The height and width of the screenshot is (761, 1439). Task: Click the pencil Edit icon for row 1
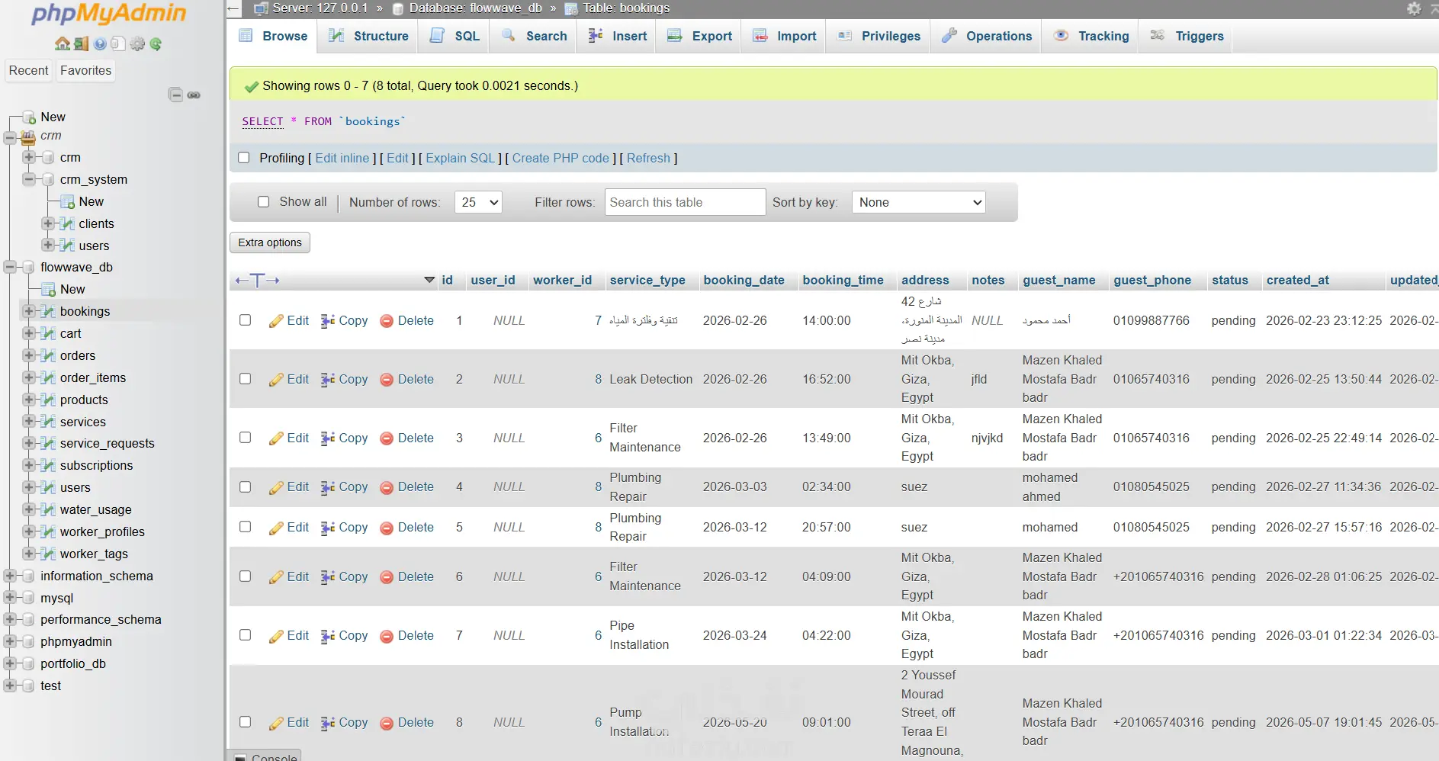point(276,321)
